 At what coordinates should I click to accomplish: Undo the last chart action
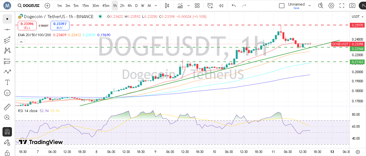234,6
